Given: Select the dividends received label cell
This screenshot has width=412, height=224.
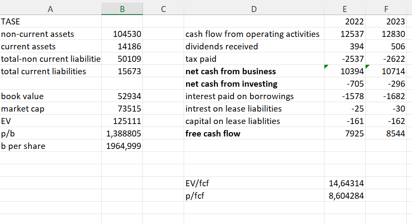Looking at the screenshot, I should [x=254, y=46].
